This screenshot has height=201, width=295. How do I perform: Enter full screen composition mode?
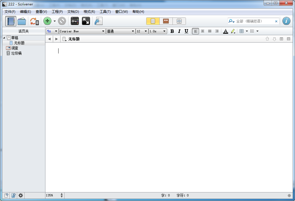pyautogui.click(x=86, y=21)
